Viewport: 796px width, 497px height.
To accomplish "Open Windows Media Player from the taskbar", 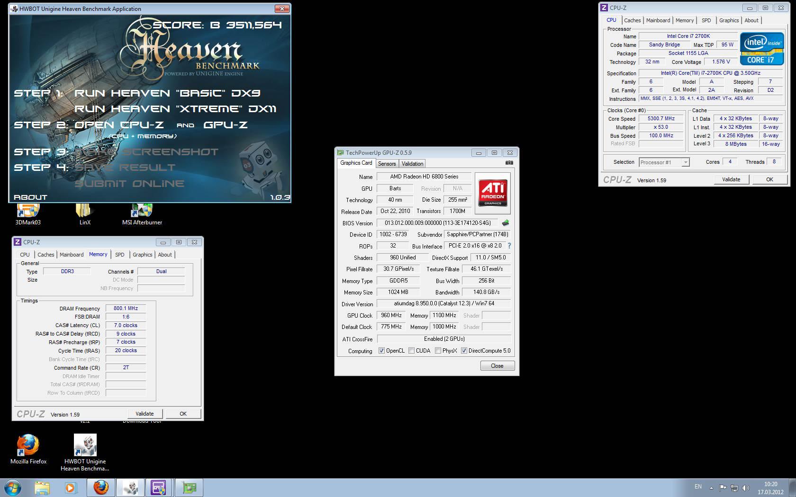I will pos(70,488).
